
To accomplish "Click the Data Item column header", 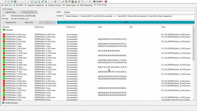I will [x=6, y=27].
